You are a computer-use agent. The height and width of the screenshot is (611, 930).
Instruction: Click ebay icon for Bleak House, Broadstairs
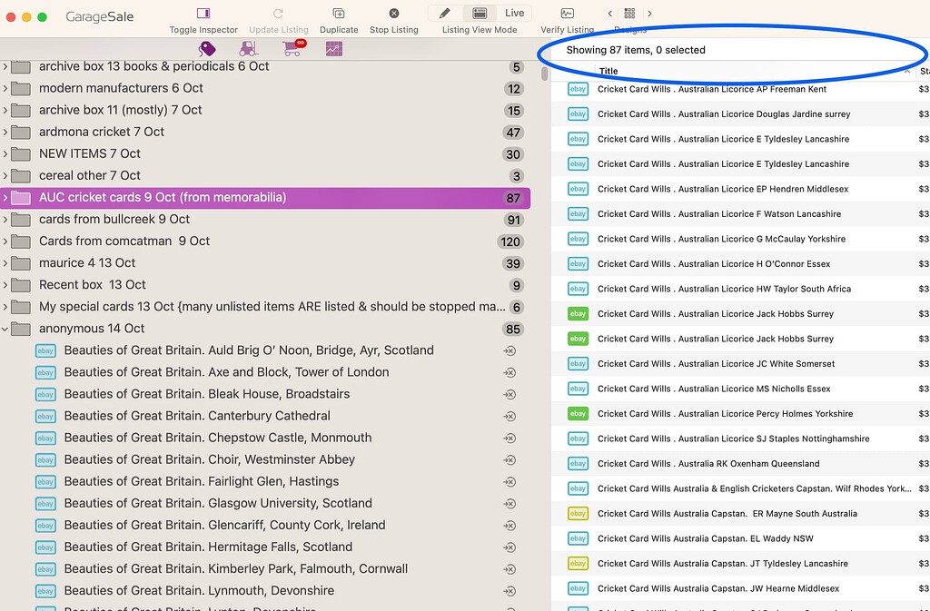(x=45, y=395)
